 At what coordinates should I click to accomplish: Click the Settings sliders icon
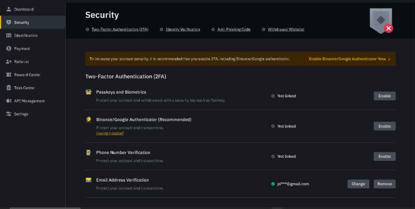(9, 114)
